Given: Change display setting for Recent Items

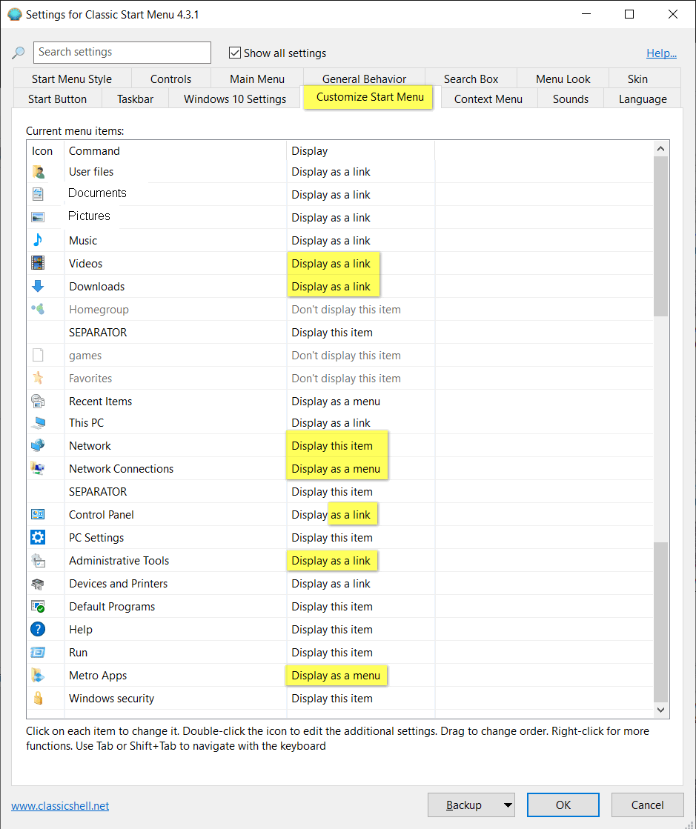Looking at the screenshot, I should pos(336,402).
